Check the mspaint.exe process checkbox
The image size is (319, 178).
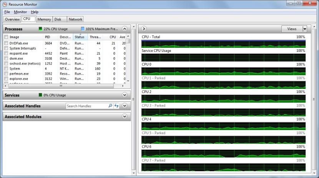point(6,53)
